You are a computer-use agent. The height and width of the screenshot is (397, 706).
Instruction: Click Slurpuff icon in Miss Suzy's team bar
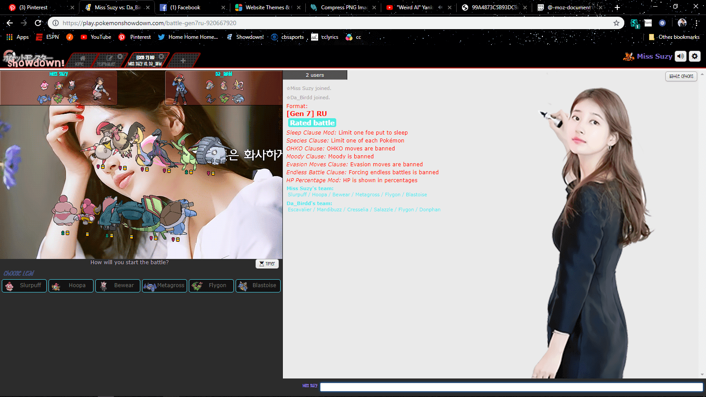click(44, 85)
